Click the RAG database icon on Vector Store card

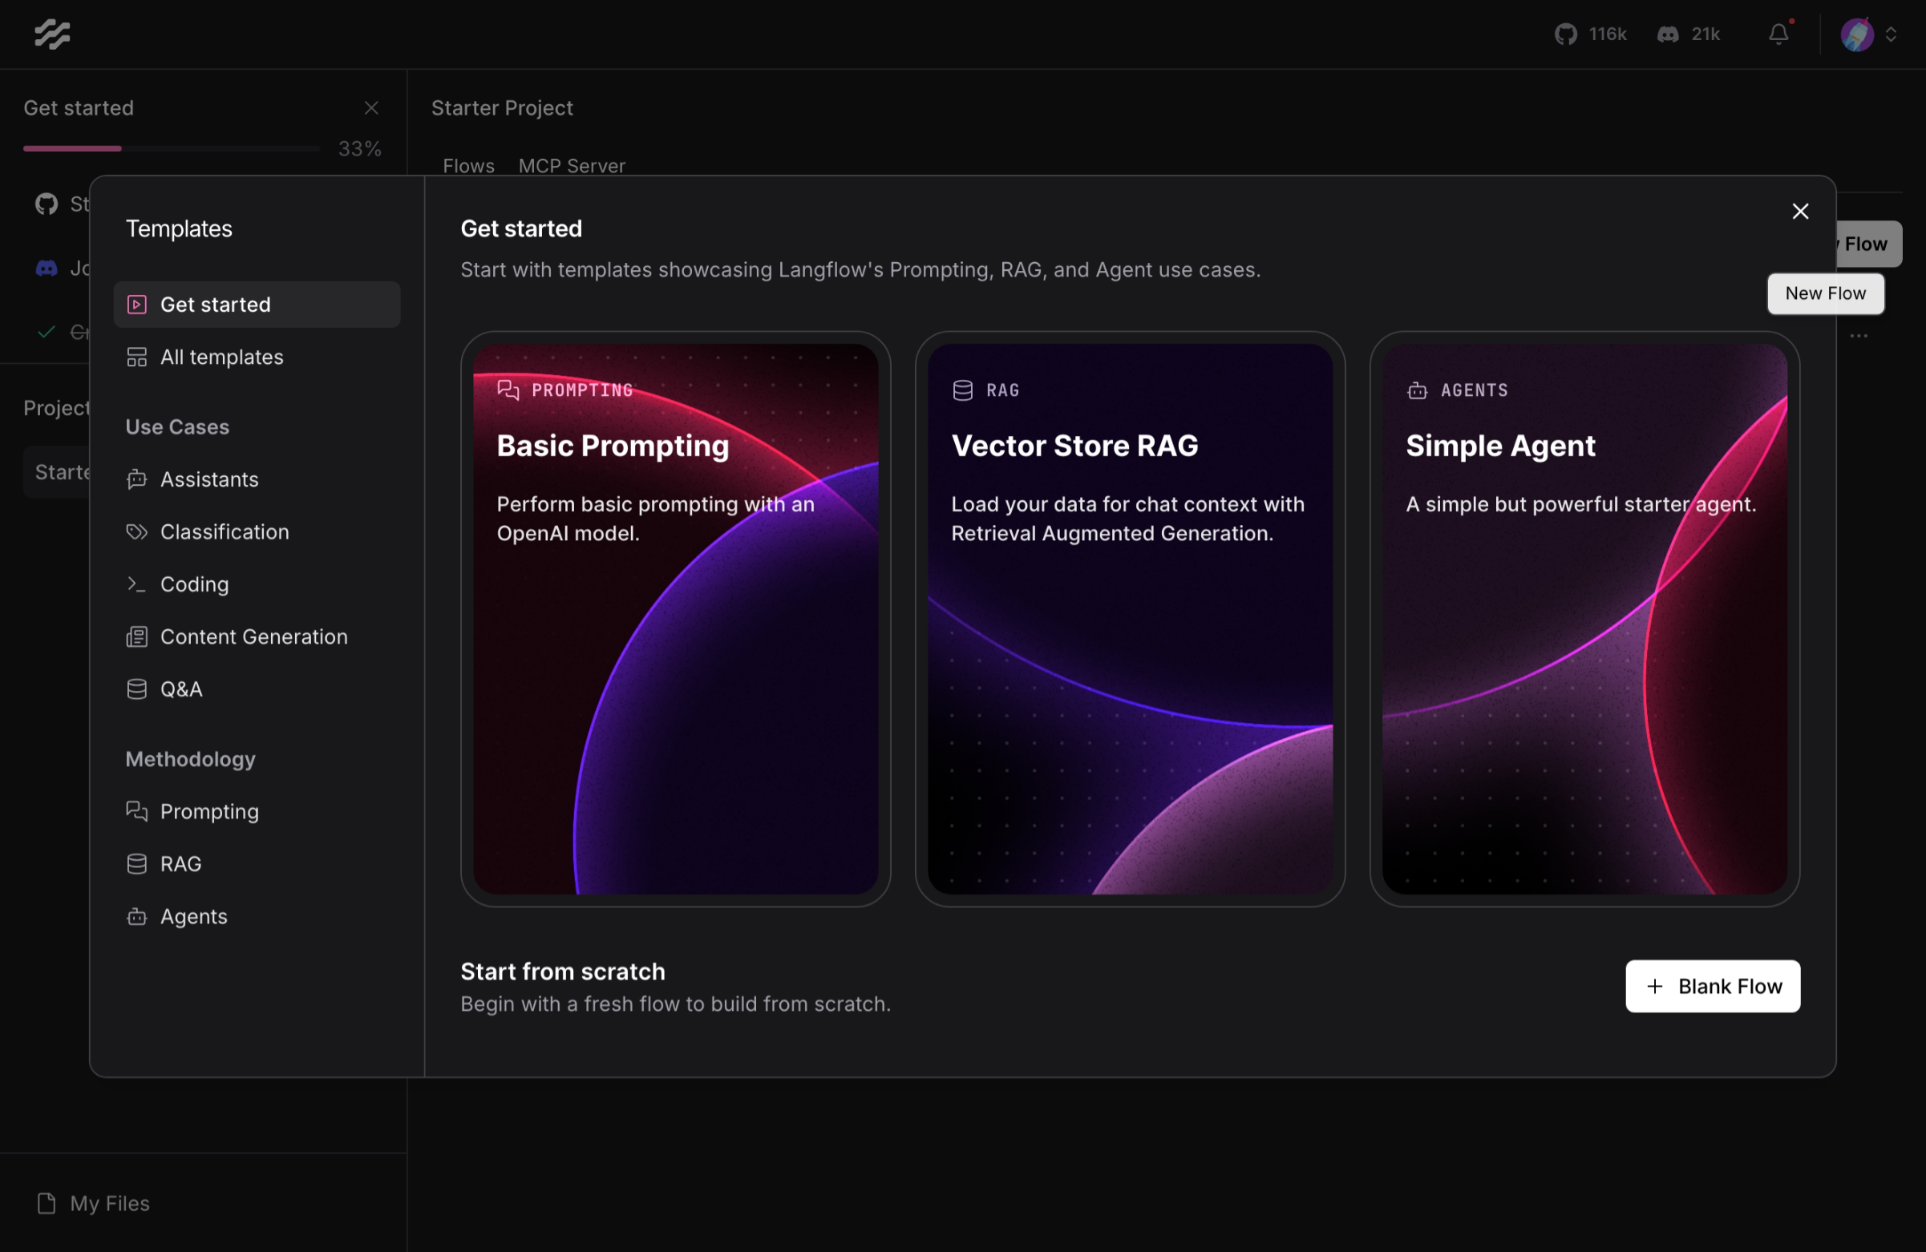pyautogui.click(x=962, y=390)
